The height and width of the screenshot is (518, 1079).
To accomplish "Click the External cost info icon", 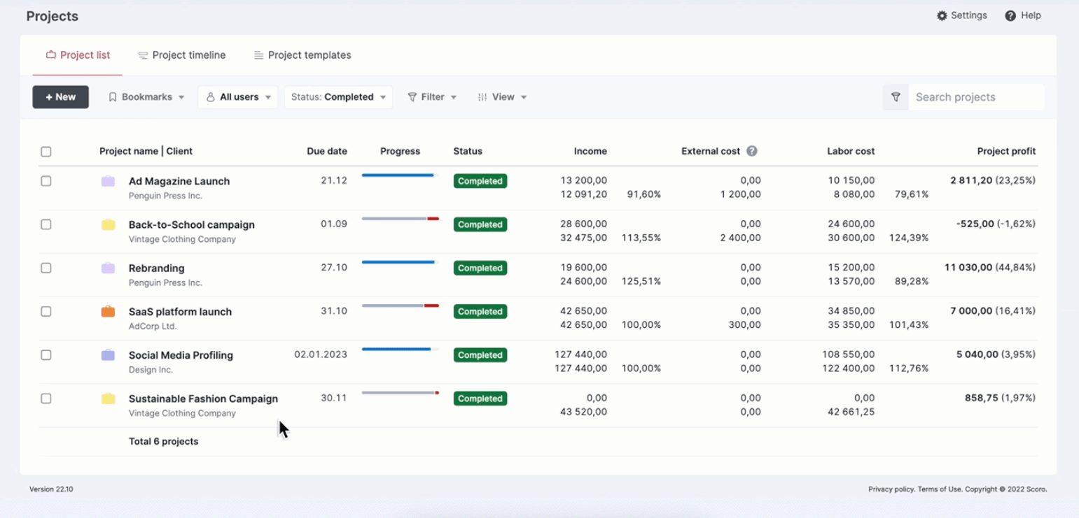I will pyautogui.click(x=752, y=151).
